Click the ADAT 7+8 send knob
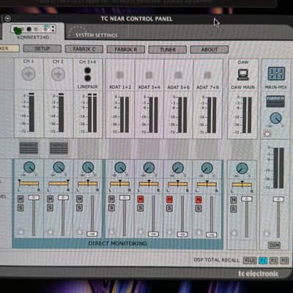Image resolution: width=293 pixels, height=293 pixels. pos(207,168)
